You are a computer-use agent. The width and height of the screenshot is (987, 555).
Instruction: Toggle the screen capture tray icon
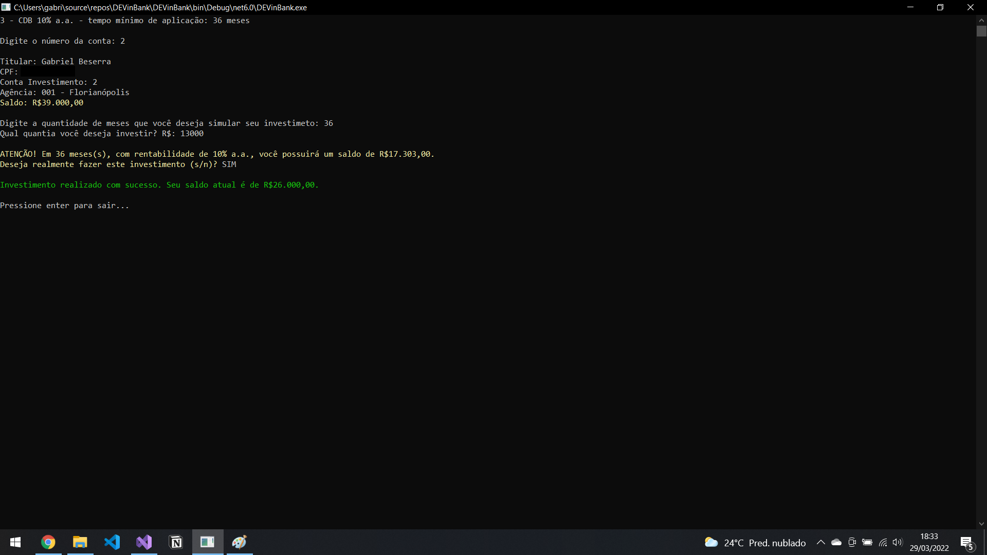(852, 542)
